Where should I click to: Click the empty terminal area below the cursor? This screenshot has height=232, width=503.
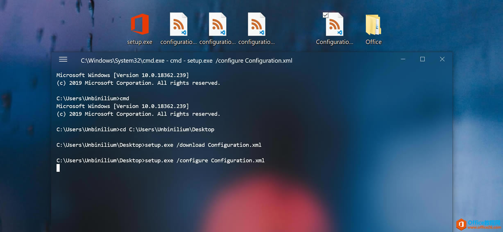246,197
